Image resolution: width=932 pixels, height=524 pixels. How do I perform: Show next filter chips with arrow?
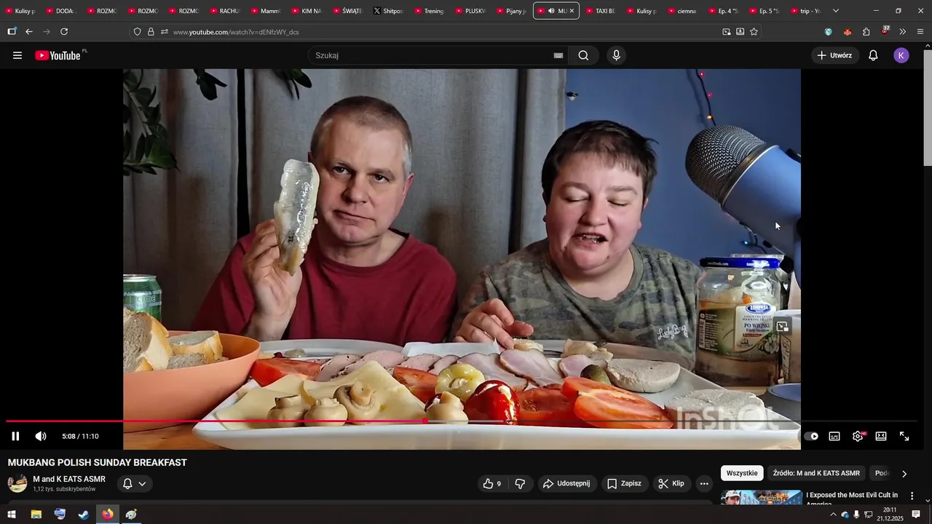tap(904, 474)
